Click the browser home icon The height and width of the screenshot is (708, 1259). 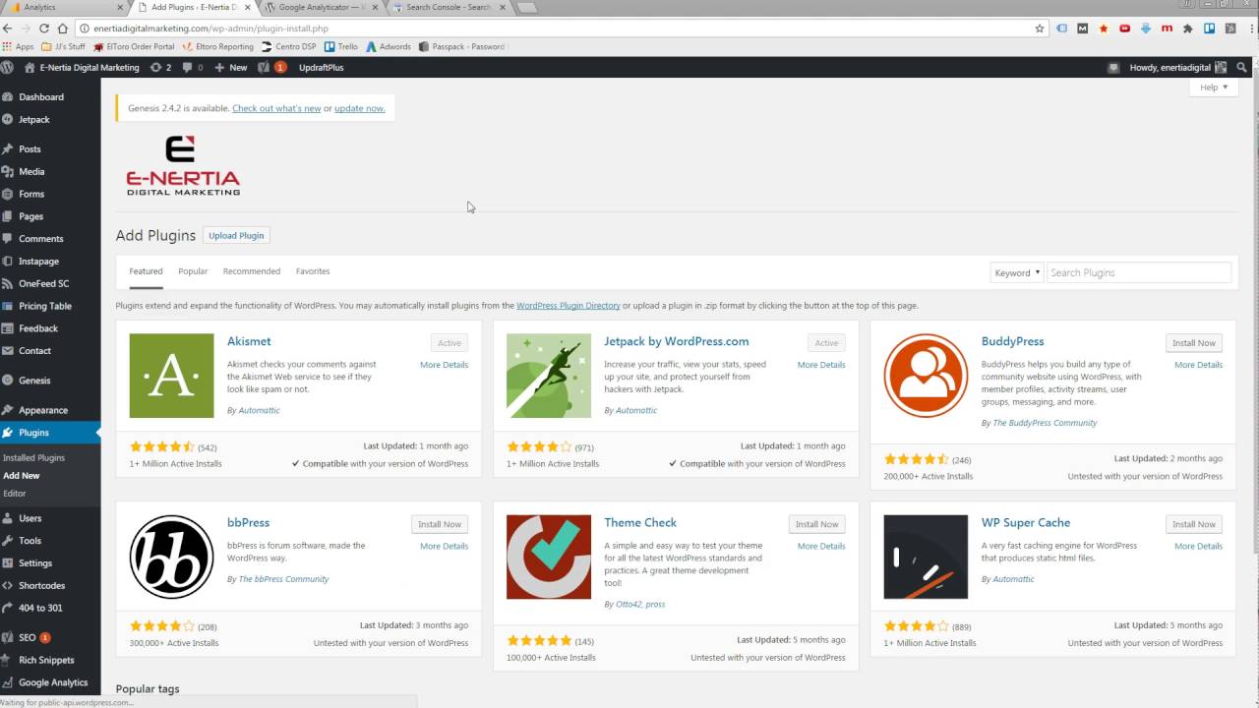[x=63, y=29]
